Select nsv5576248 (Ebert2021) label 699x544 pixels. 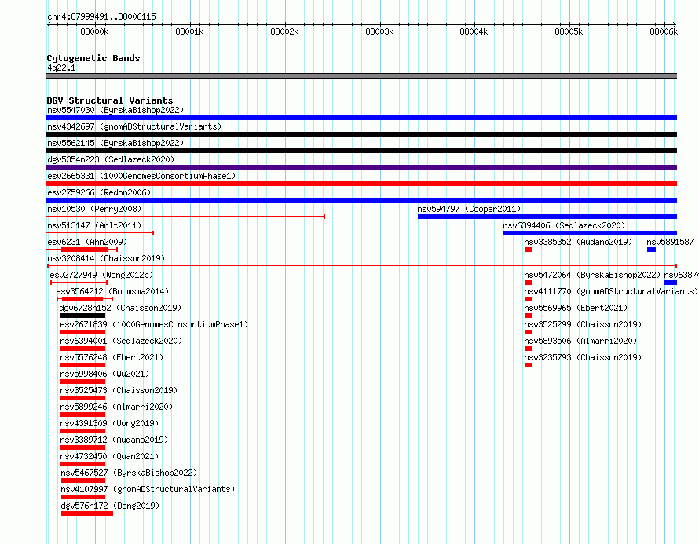[112, 357]
